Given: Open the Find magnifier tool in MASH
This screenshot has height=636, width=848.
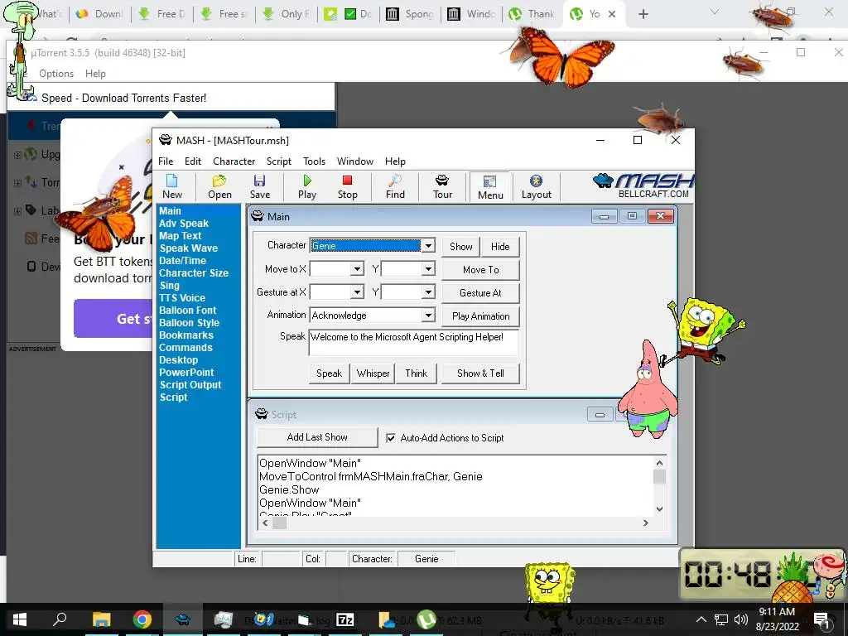Looking at the screenshot, I should [395, 186].
